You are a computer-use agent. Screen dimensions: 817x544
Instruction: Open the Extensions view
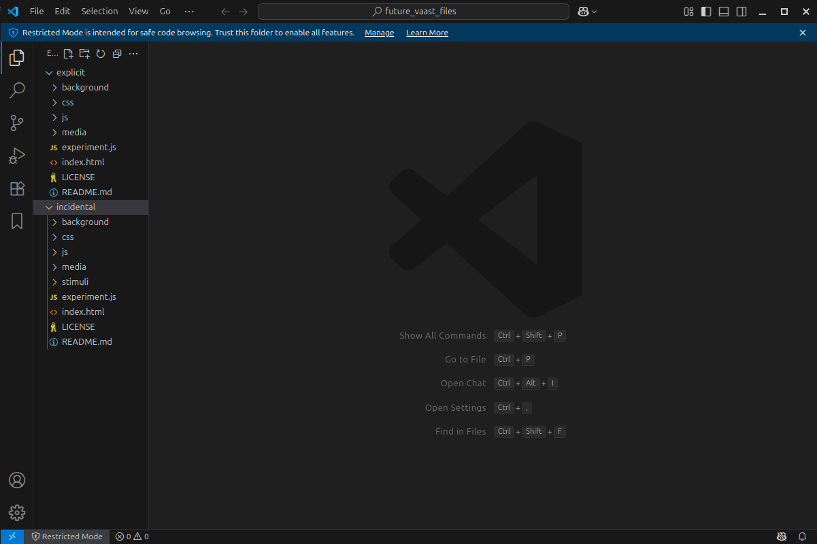17,189
